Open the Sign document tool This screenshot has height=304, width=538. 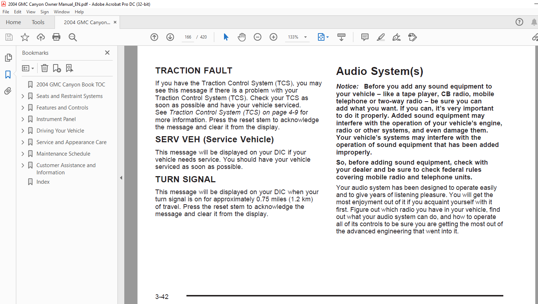click(397, 37)
